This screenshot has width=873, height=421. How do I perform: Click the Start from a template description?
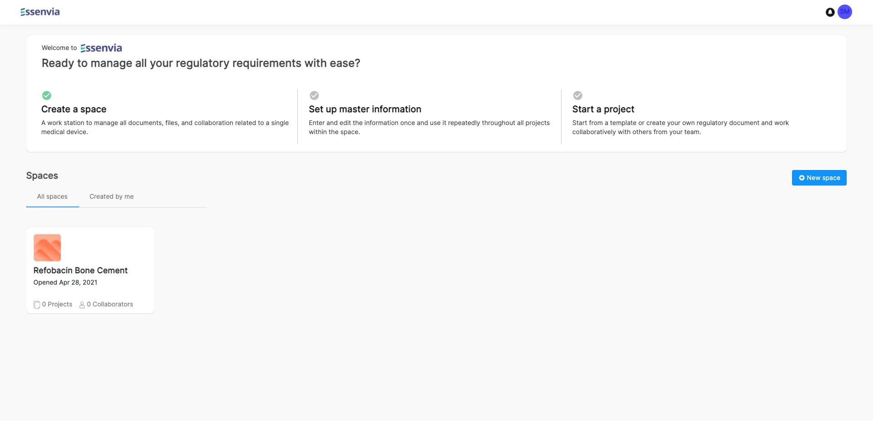pos(681,127)
